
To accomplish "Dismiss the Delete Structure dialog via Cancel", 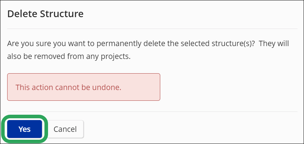I will pyautogui.click(x=65, y=129).
